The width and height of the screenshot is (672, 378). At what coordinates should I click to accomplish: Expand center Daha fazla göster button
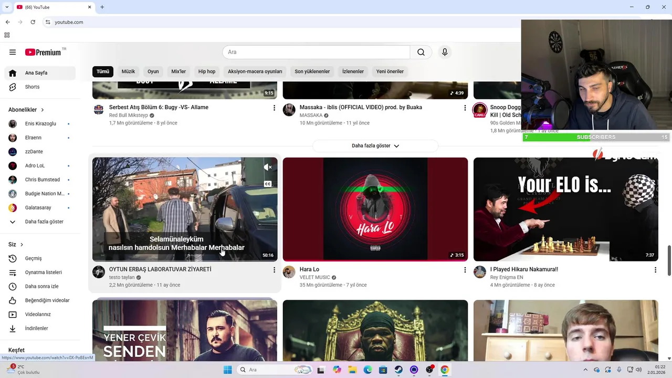(375, 145)
